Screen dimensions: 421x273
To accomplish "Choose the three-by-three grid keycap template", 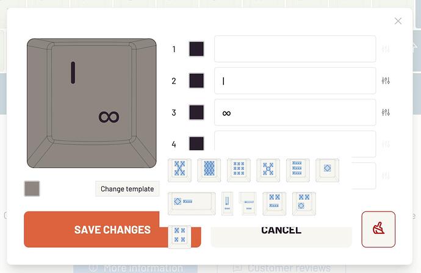I will (239, 170).
